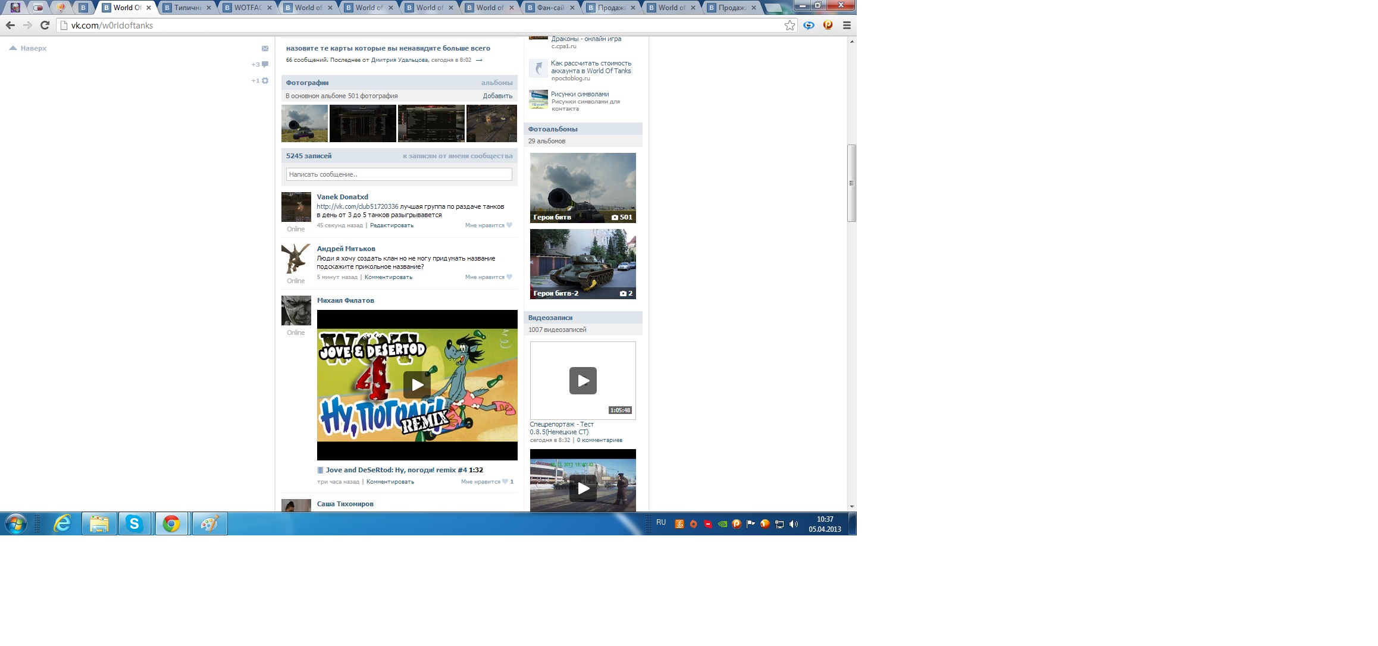Click RU language indicator in tray

661,522
